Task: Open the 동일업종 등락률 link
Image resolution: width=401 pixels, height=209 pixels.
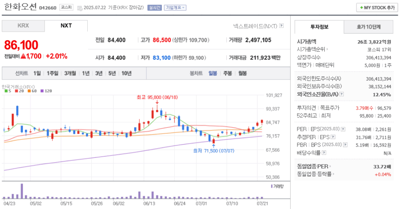Action: coord(316,174)
